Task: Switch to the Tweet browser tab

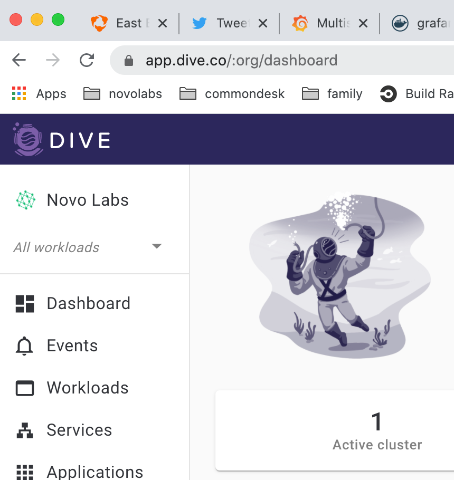Action: (x=221, y=23)
